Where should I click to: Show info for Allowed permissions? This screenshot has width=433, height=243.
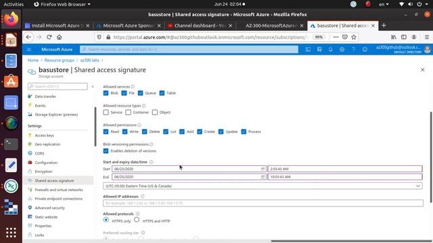139,125
